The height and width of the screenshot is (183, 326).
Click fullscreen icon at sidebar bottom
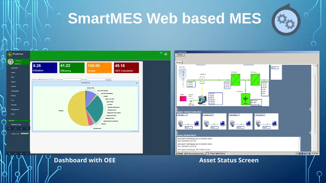(x=15, y=153)
